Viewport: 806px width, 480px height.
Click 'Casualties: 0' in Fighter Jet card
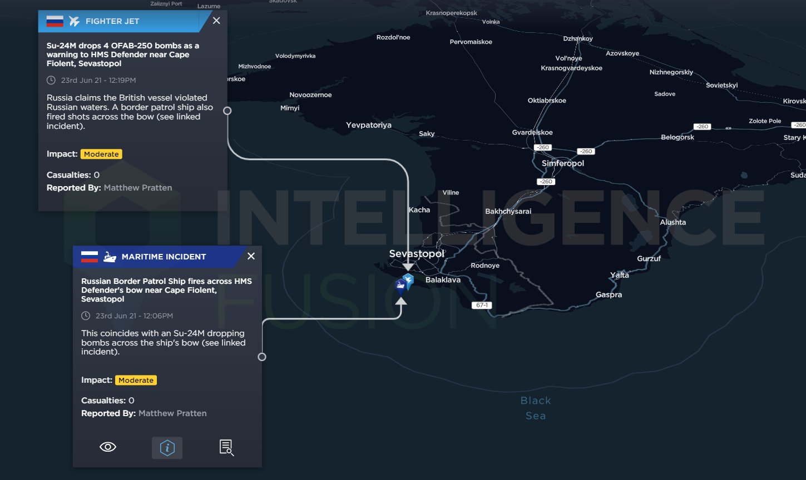[x=73, y=175]
